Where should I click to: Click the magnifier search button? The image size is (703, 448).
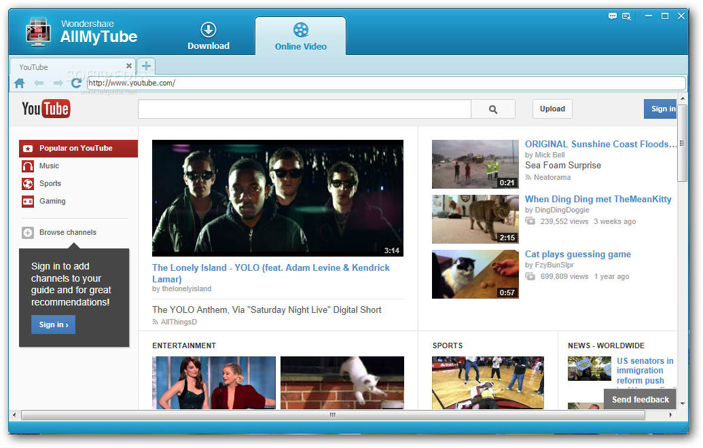tap(492, 109)
